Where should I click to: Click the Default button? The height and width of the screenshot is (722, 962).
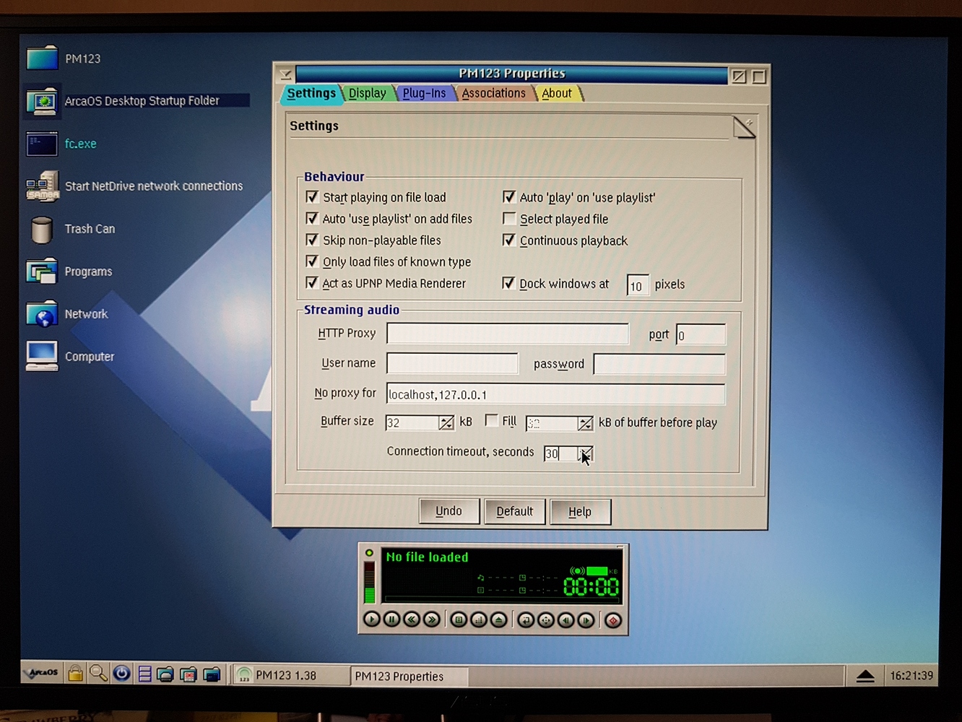(515, 511)
